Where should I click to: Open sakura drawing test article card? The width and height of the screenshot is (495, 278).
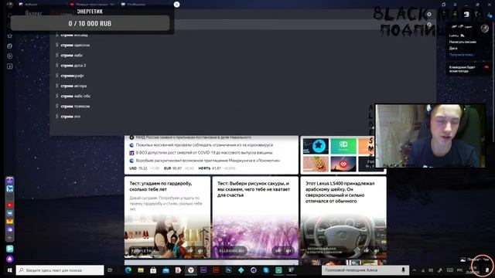coord(255,217)
